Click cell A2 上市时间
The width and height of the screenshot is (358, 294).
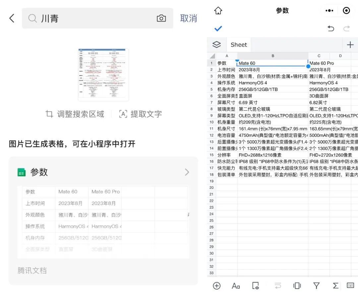coord(227,70)
